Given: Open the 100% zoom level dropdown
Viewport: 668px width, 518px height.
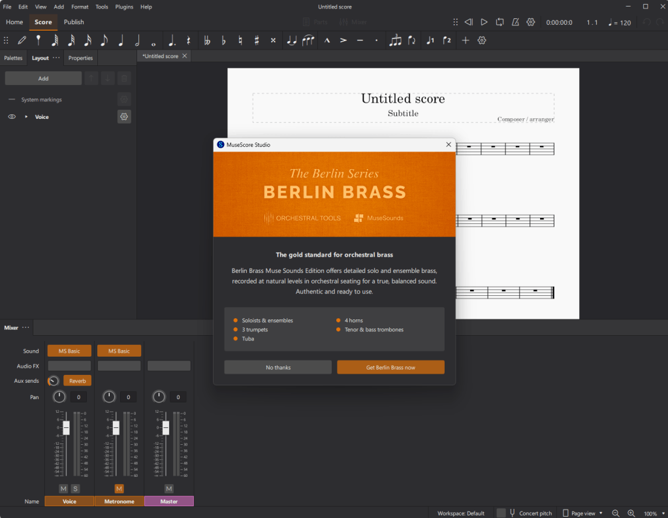Looking at the screenshot, I should [654, 513].
